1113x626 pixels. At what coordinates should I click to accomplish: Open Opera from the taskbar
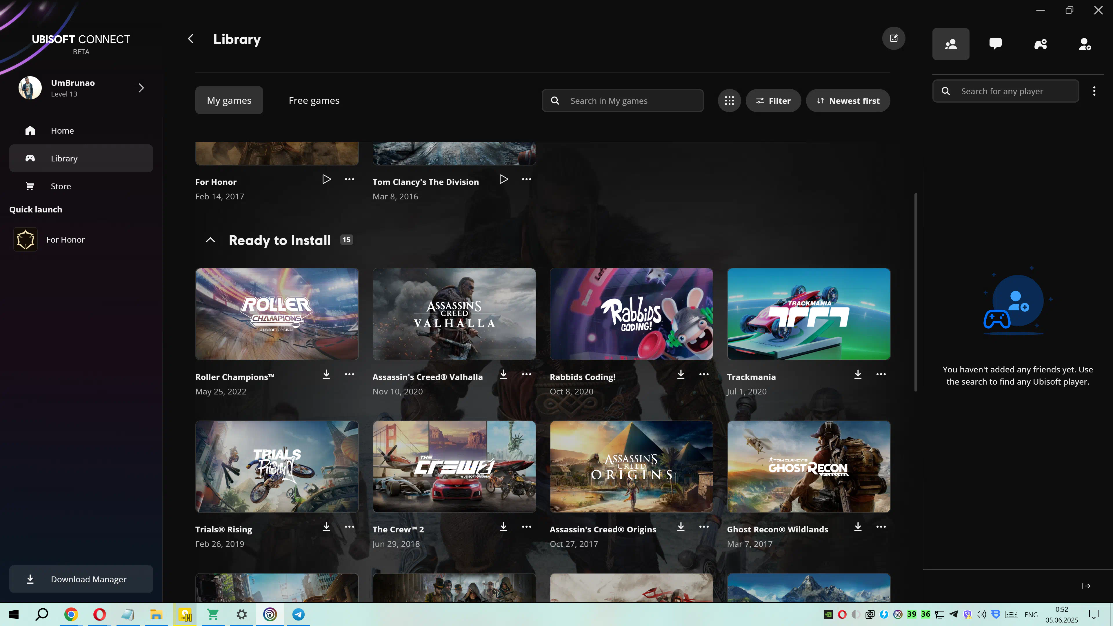coord(99,614)
